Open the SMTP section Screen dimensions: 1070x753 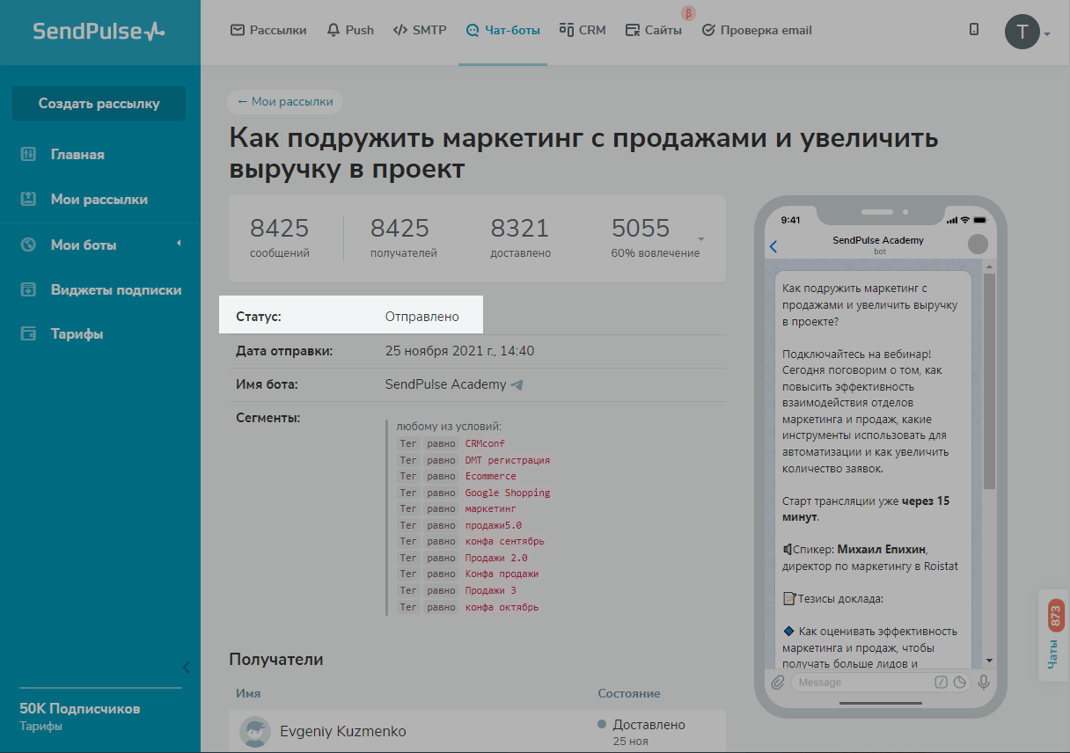point(420,30)
